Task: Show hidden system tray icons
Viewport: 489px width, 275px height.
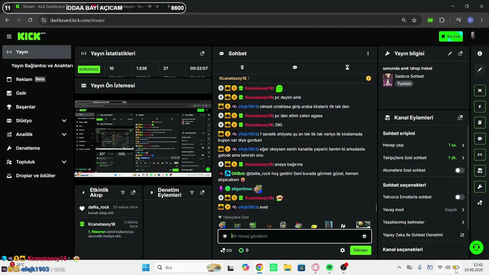Action: 399,267
